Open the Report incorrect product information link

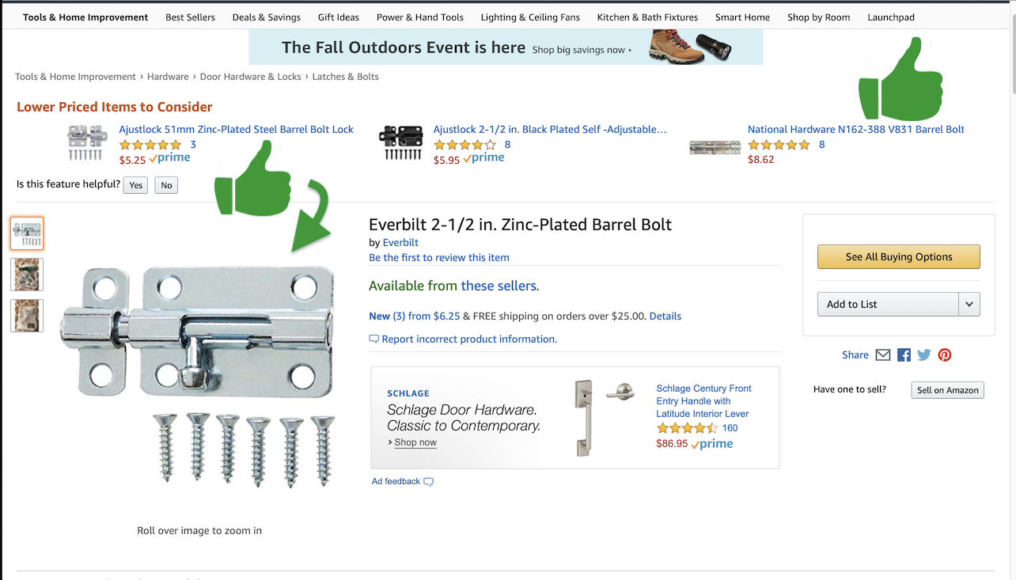tap(469, 339)
